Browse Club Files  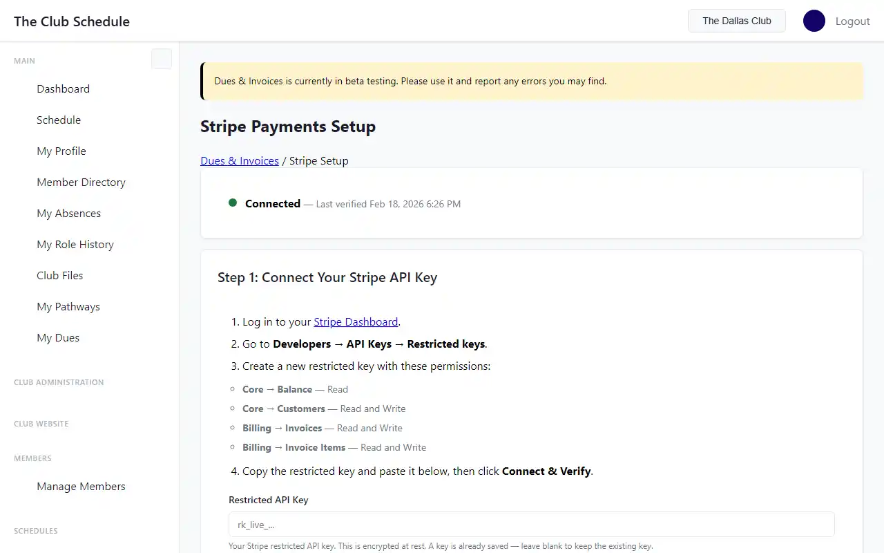[x=59, y=275]
